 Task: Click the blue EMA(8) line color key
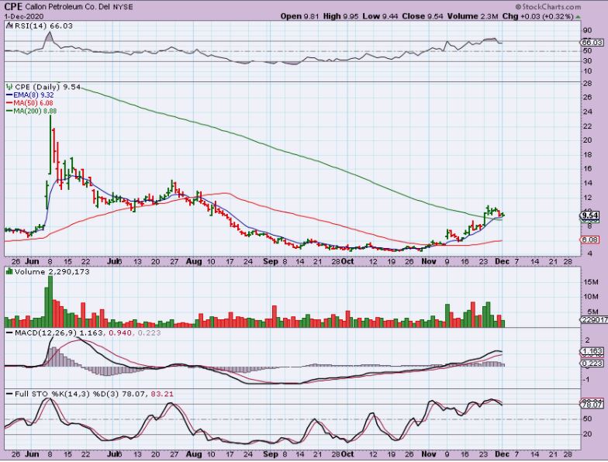point(9,95)
